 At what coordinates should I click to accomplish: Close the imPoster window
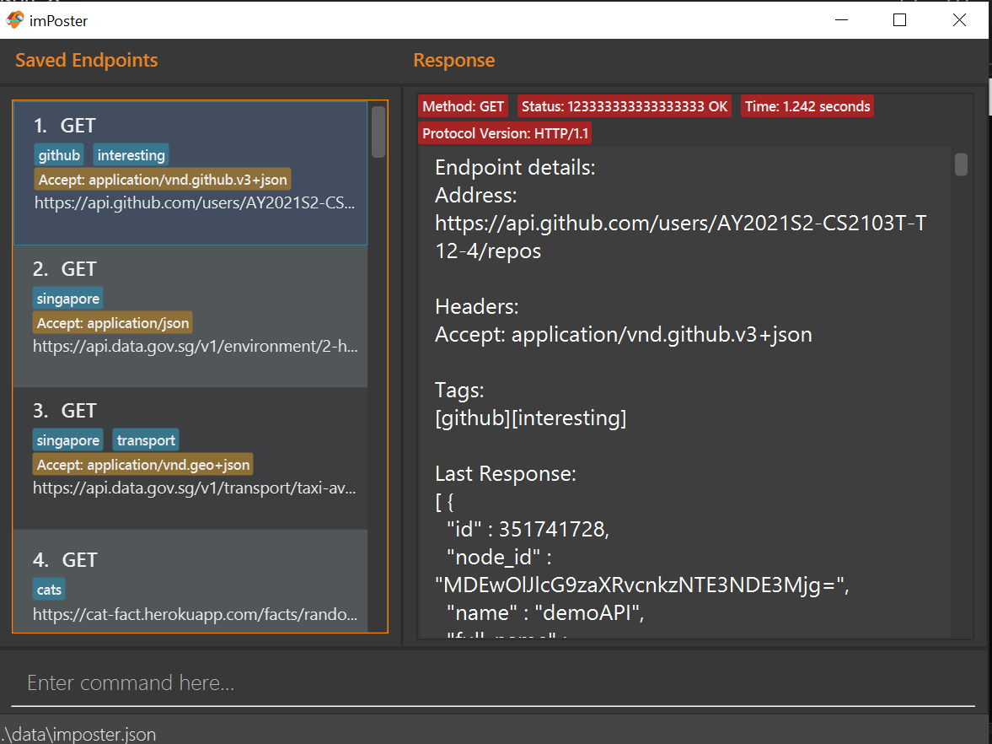tap(959, 20)
